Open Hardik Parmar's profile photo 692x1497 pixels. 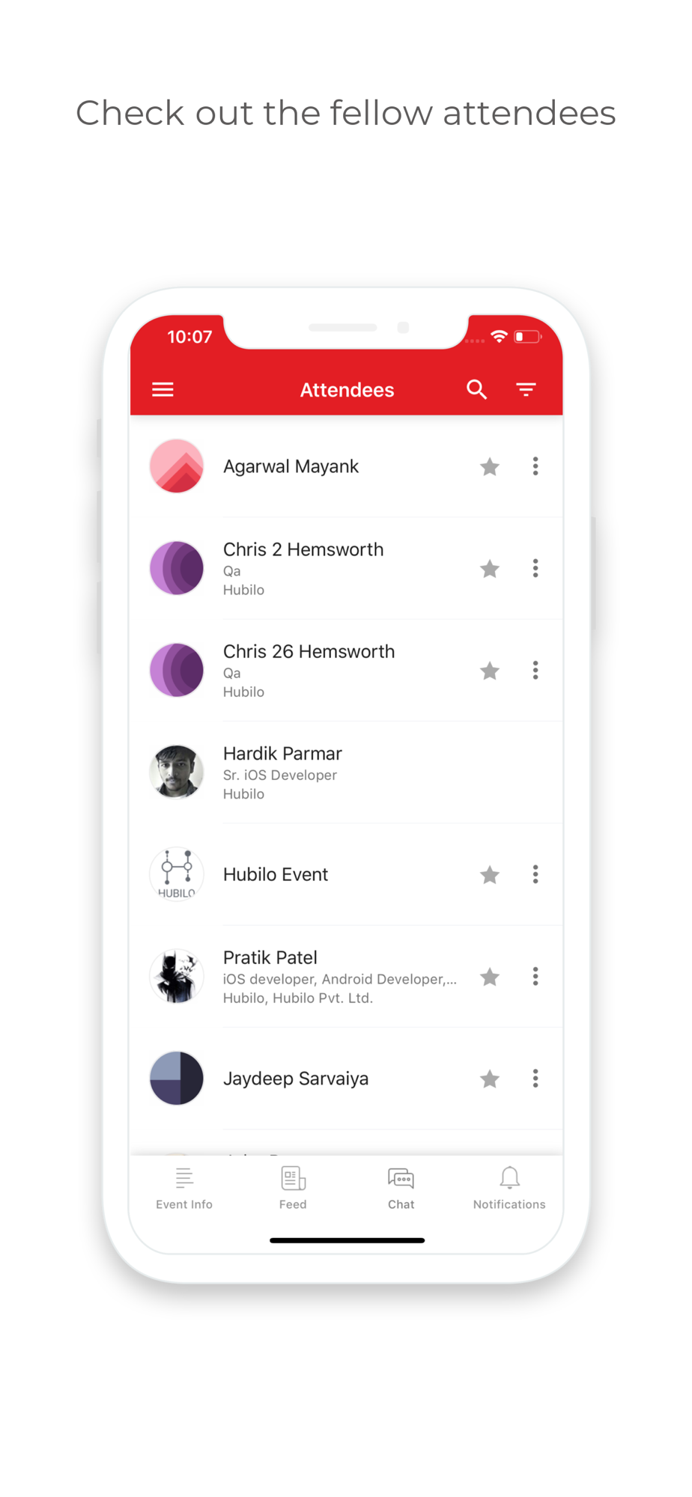pos(177,772)
